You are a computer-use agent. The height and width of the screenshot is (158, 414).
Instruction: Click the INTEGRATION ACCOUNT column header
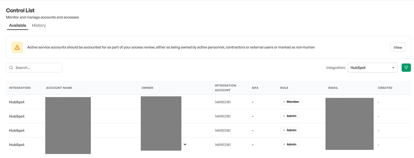coord(225,88)
